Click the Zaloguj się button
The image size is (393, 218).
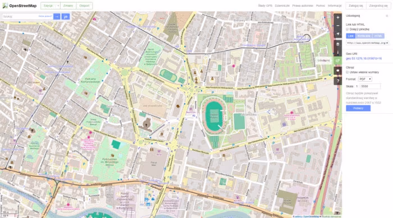[x=355, y=6]
